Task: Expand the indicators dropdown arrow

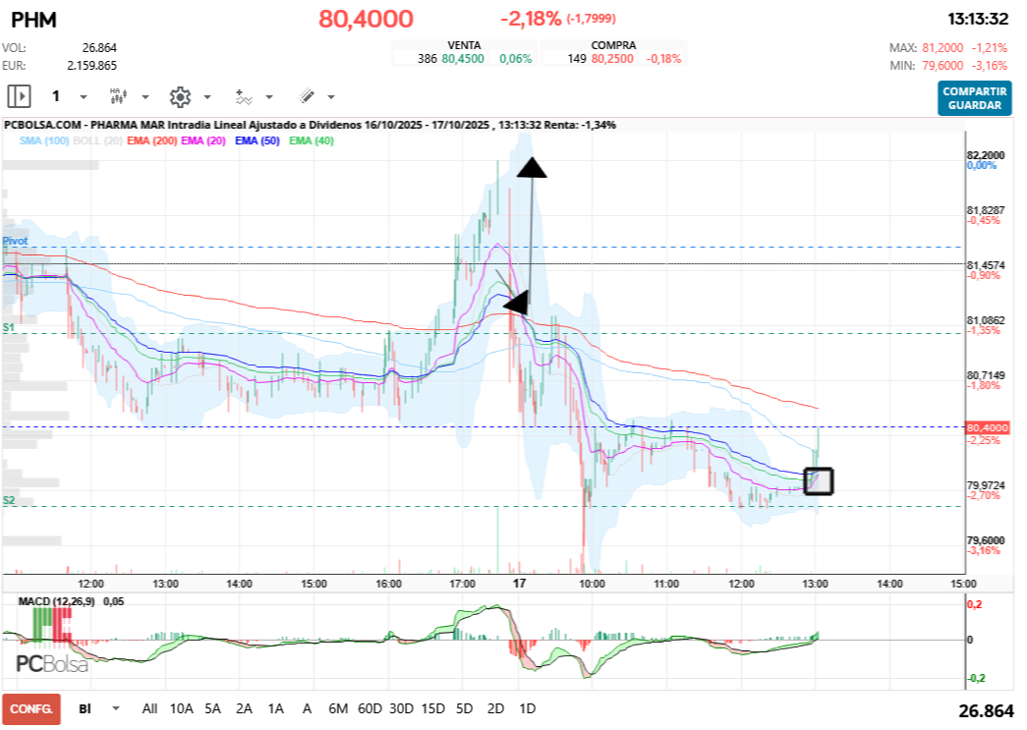Action: (x=269, y=97)
